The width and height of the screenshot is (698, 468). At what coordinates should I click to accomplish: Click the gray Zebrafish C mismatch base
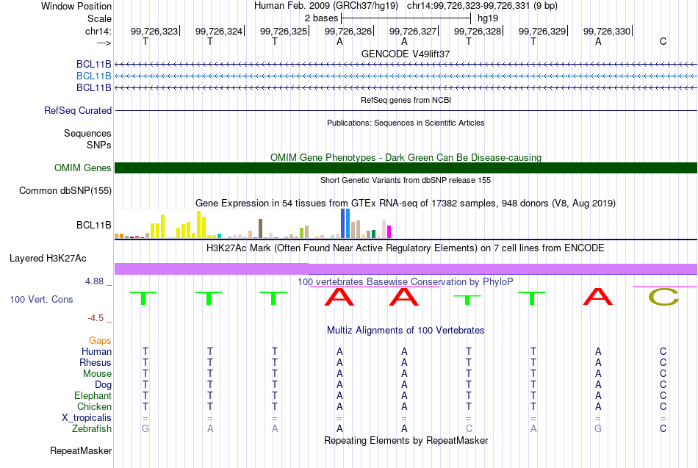pos(469,429)
